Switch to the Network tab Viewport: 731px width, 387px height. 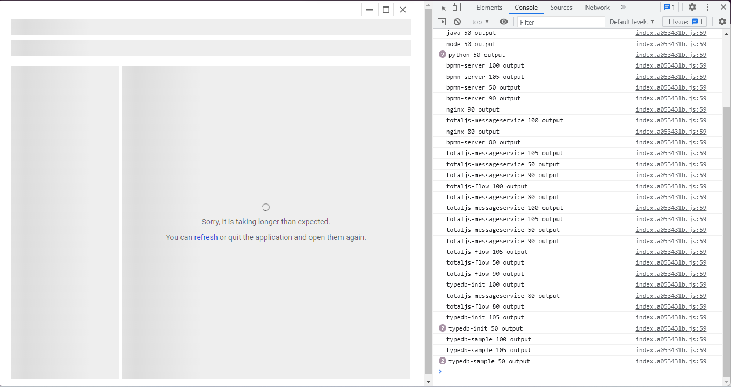(597, 7)
